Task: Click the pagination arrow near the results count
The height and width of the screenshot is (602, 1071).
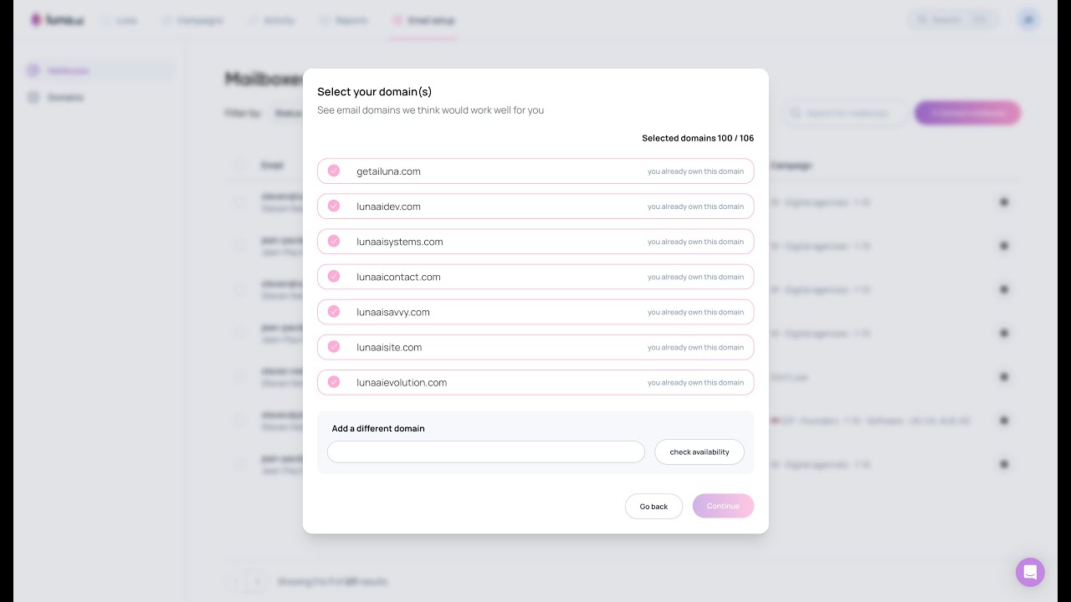Action: [x=257, y=582]
